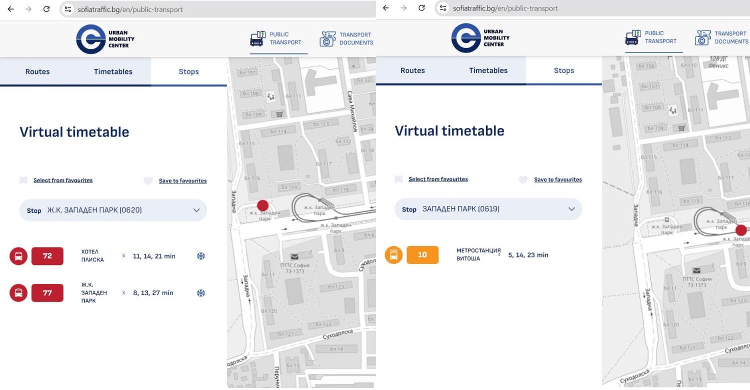Click the heart icon beside Save to favourites, right window
This screenshot has width=750, height=390.
(523, 179)
